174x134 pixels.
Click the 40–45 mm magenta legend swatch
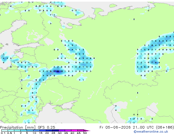click(74, 130)
